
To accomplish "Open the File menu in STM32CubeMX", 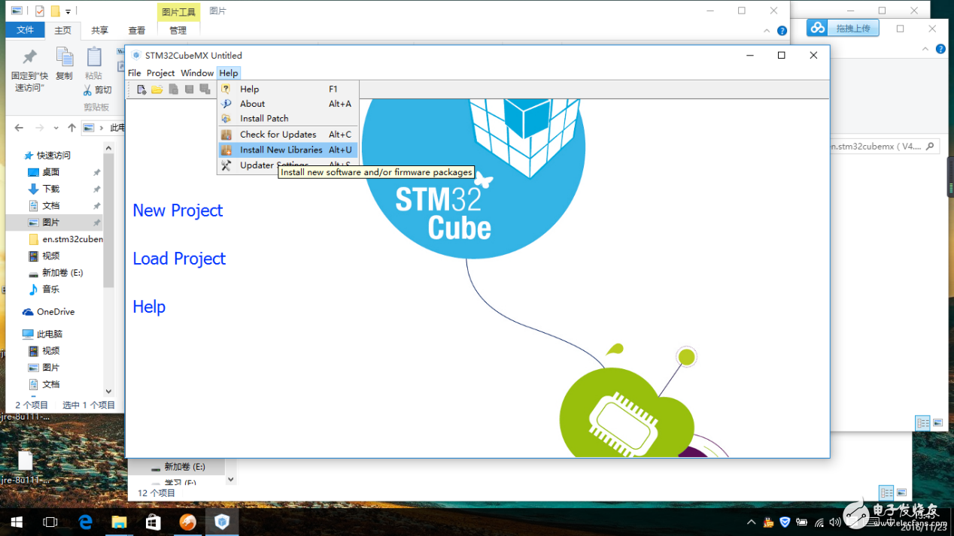I will (134, 73).
